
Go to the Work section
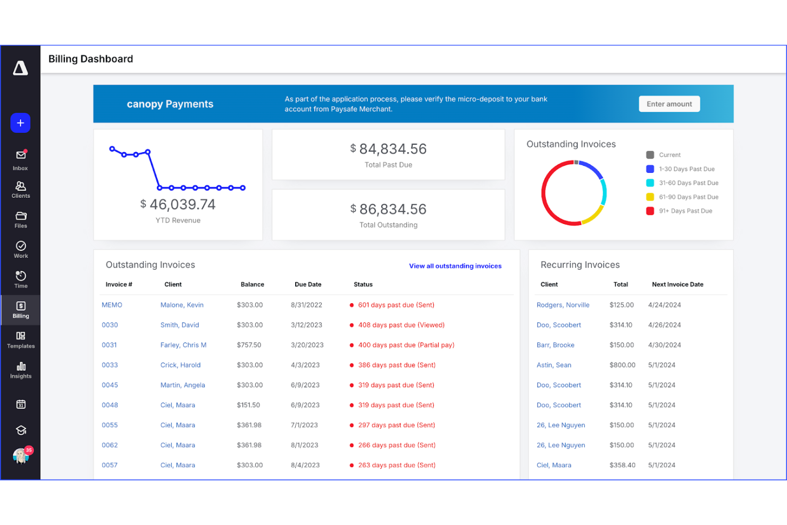[21, 249]
